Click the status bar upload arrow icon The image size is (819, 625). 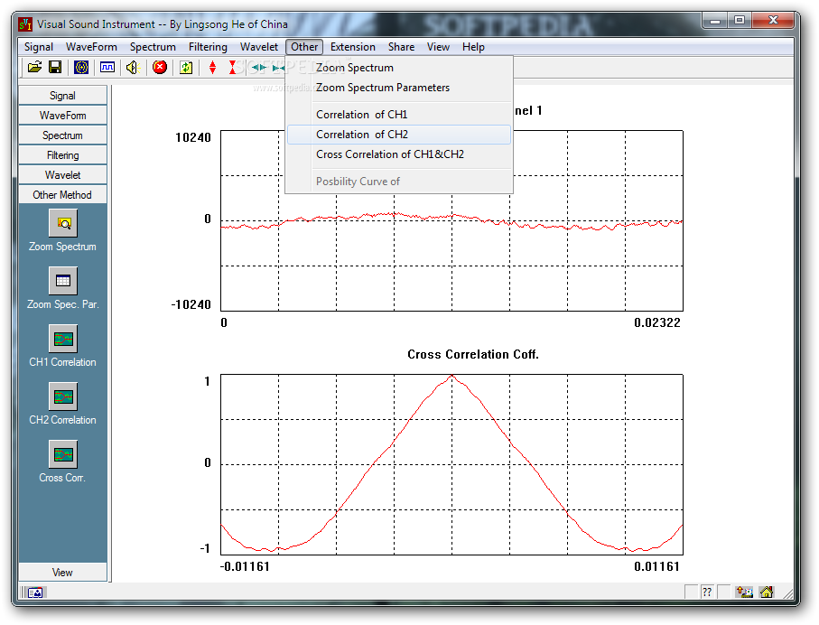pyautogui.click(x=744, y=592)
